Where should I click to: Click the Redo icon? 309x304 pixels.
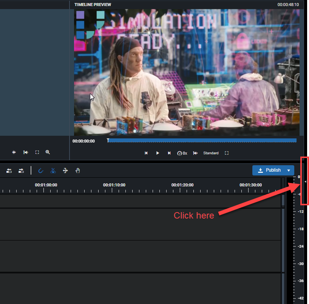(21, 171)
